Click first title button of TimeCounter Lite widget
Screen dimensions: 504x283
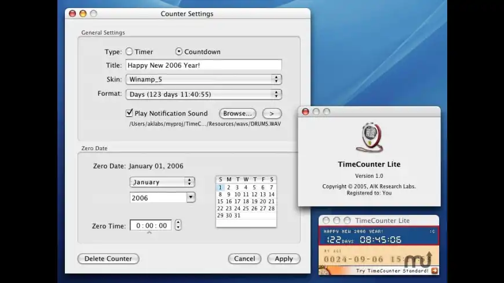[x=326, y=221]
